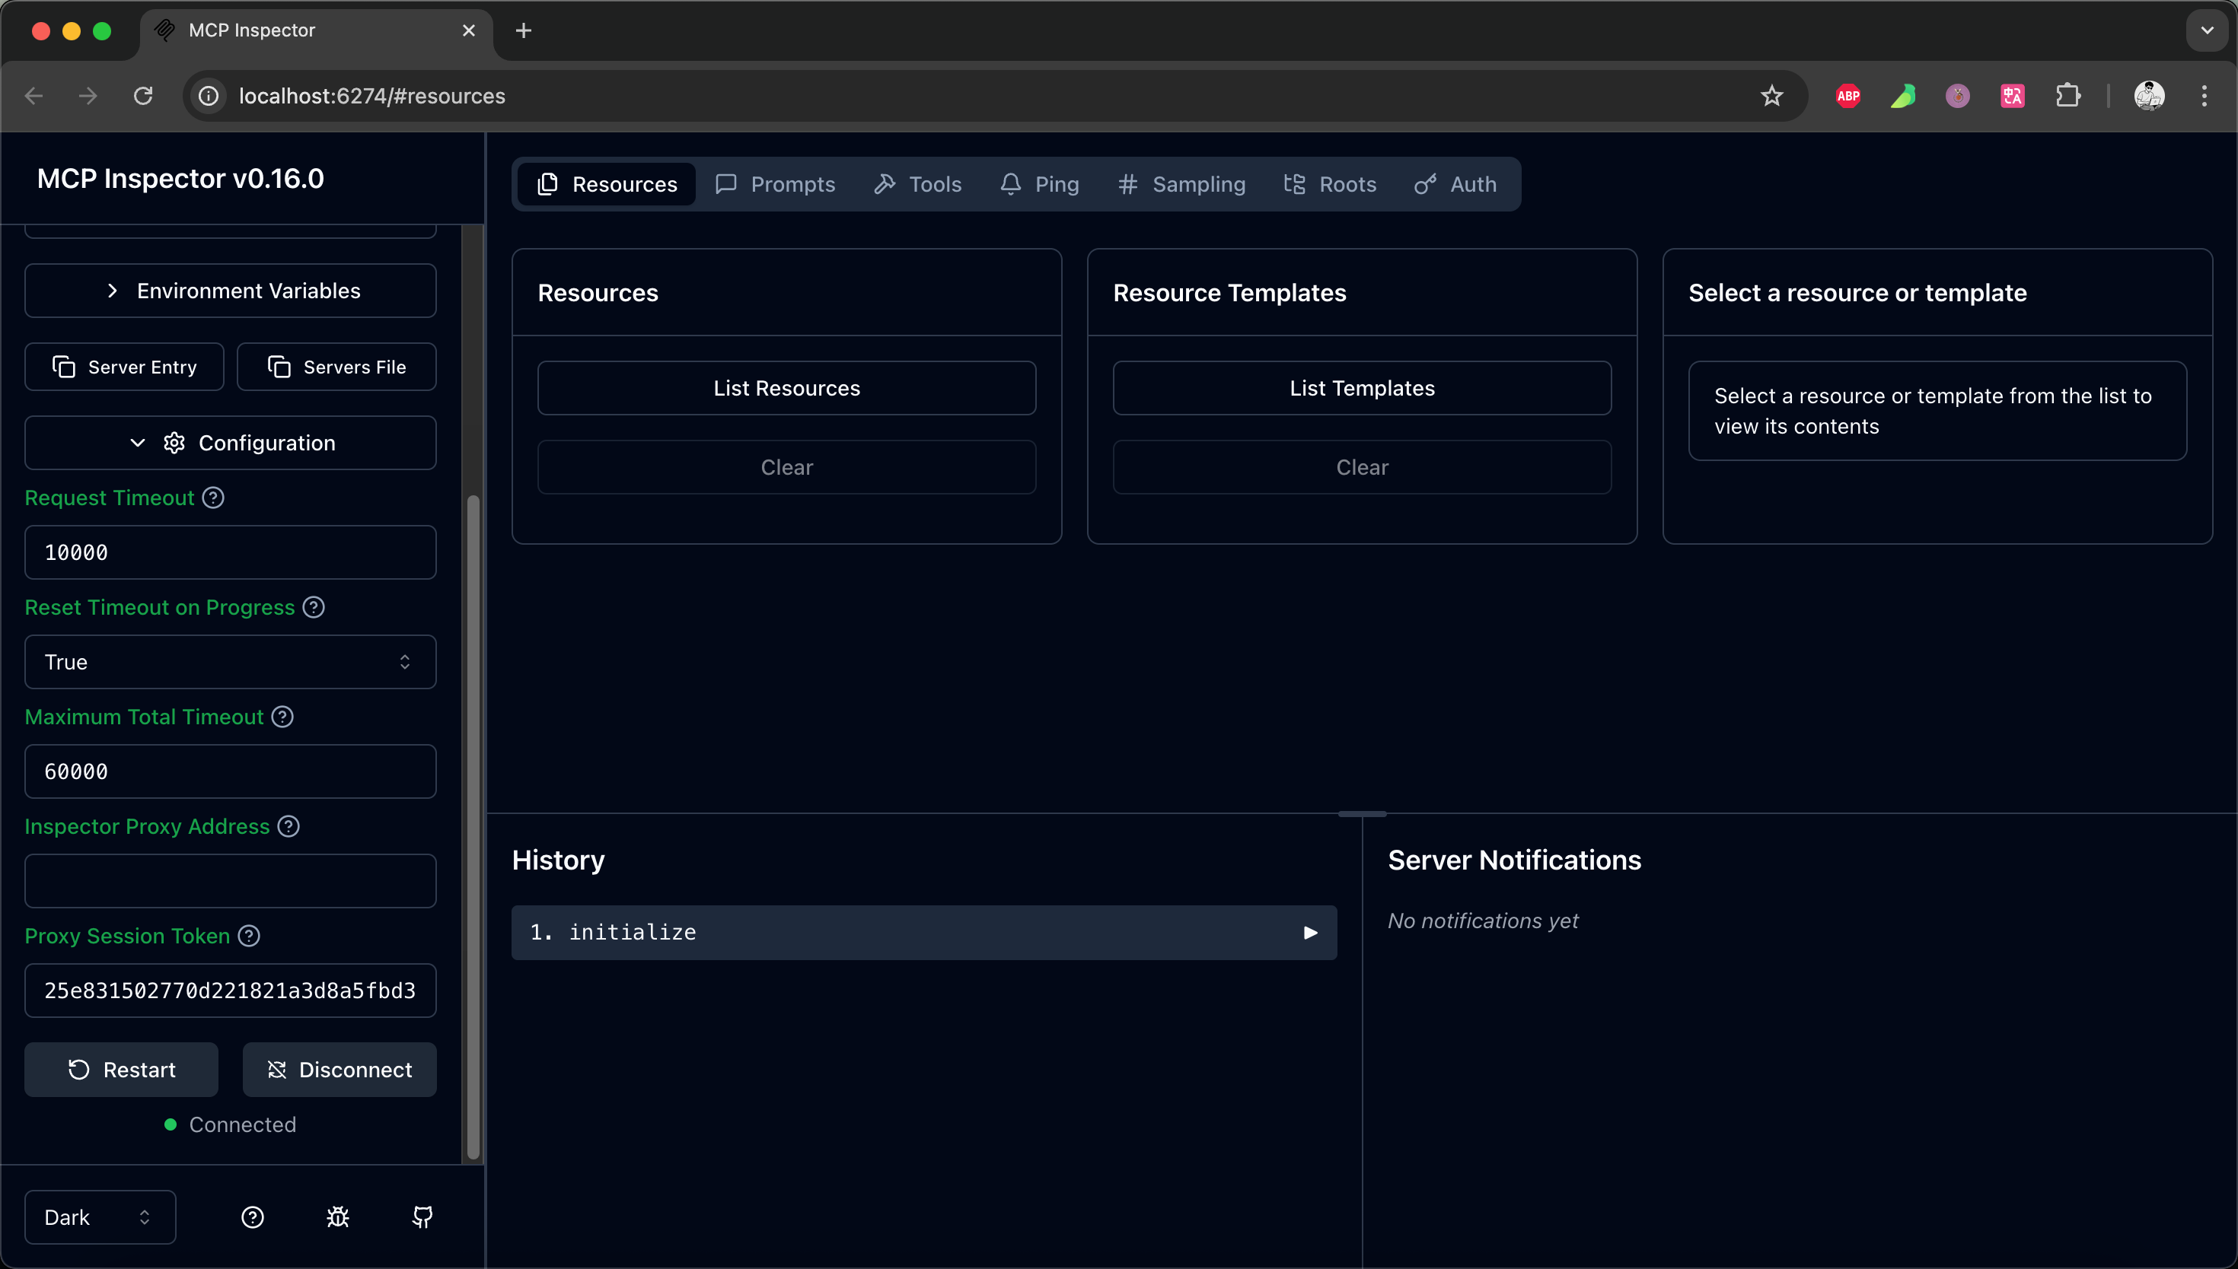Restart the server connection
Screen dimensions: 2238x1269
click(x=121, y=1070)
